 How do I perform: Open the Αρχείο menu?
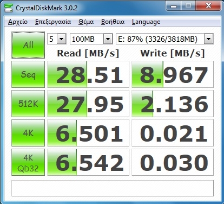[x=18, y=22]
